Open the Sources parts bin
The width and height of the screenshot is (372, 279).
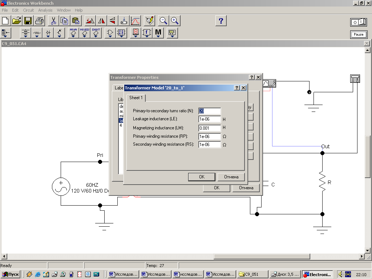pyautogui.click(x=25, y=33)
